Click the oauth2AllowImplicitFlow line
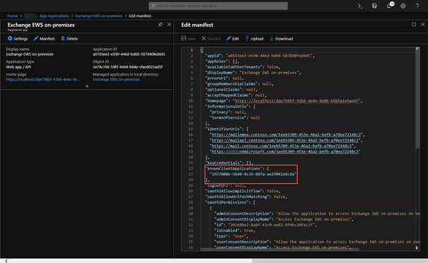This screenshot has height=263, width=428. (243, 191)
